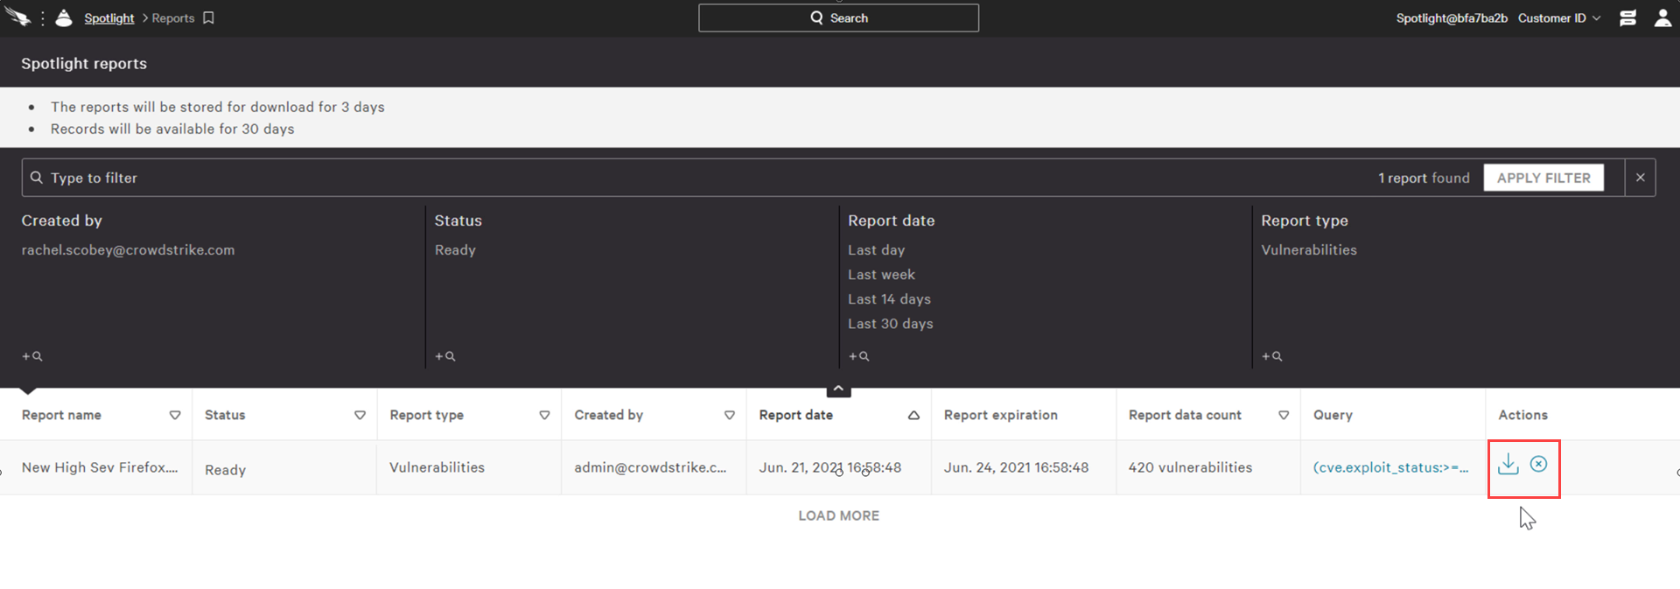
Task: Sort by Report date column arrow
Action: coord(913,416)
